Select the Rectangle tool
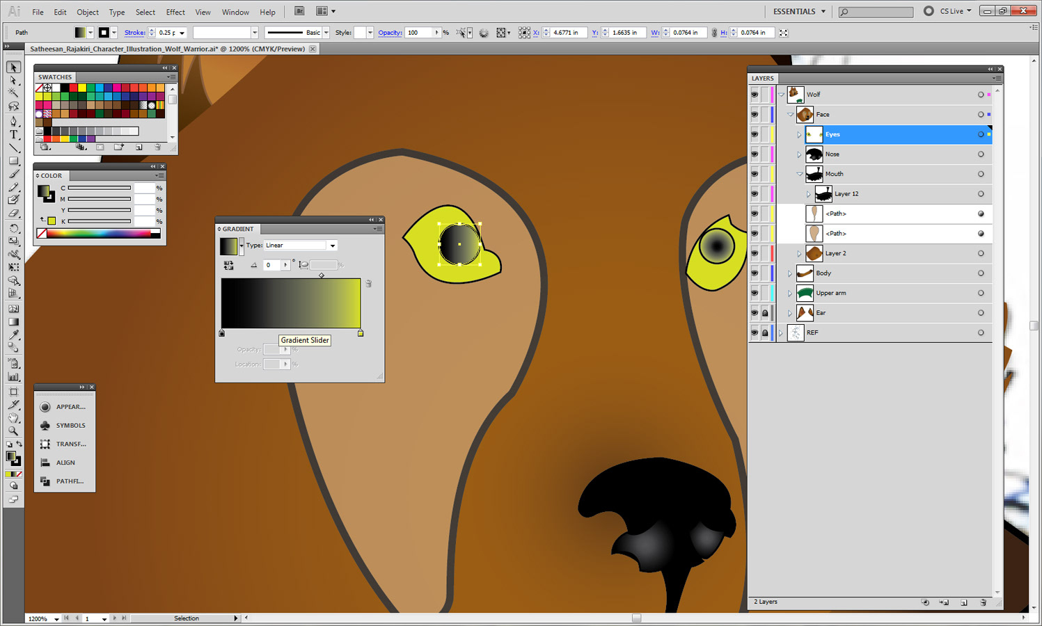Screen dimensions: 1042x626 pos(13,161)
